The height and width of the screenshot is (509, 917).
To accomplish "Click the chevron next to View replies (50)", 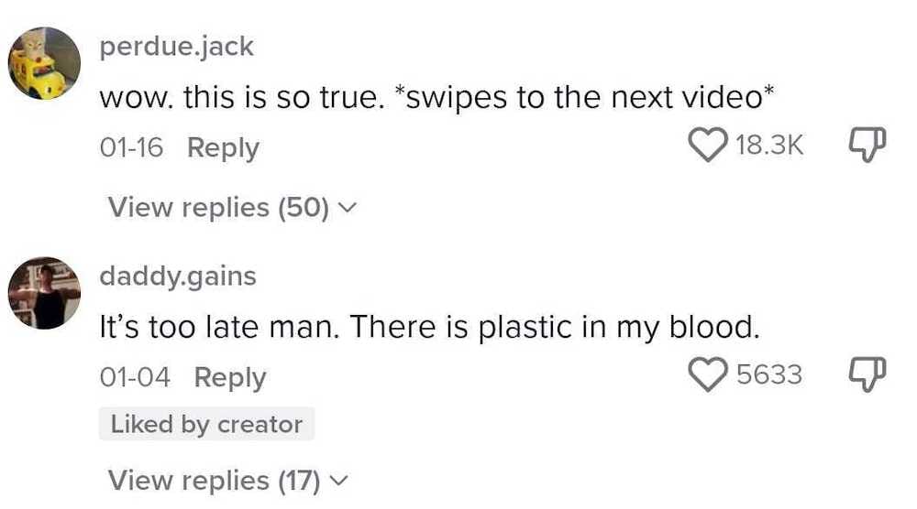I will tap(348, 208).
